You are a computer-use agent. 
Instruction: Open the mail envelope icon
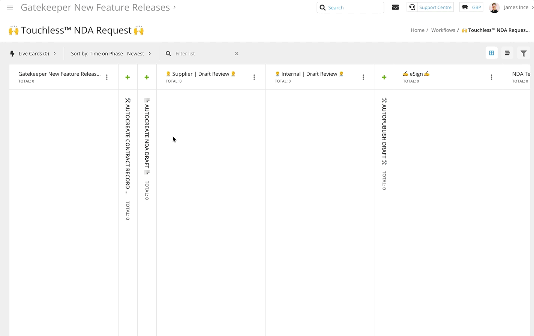[395, 7]
